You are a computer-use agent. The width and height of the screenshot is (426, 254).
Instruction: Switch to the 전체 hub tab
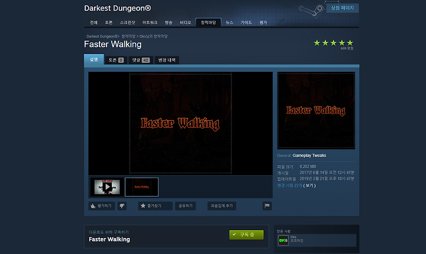point(93,22)
